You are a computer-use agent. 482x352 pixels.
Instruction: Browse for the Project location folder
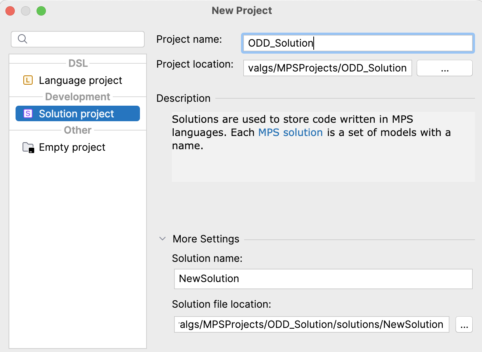444,68
